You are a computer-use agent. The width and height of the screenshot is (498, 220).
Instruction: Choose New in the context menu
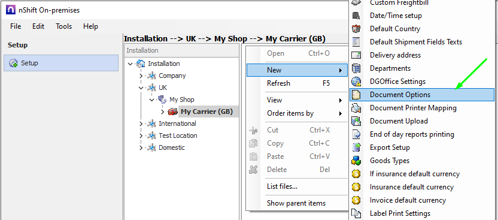[x=297, y=70]
